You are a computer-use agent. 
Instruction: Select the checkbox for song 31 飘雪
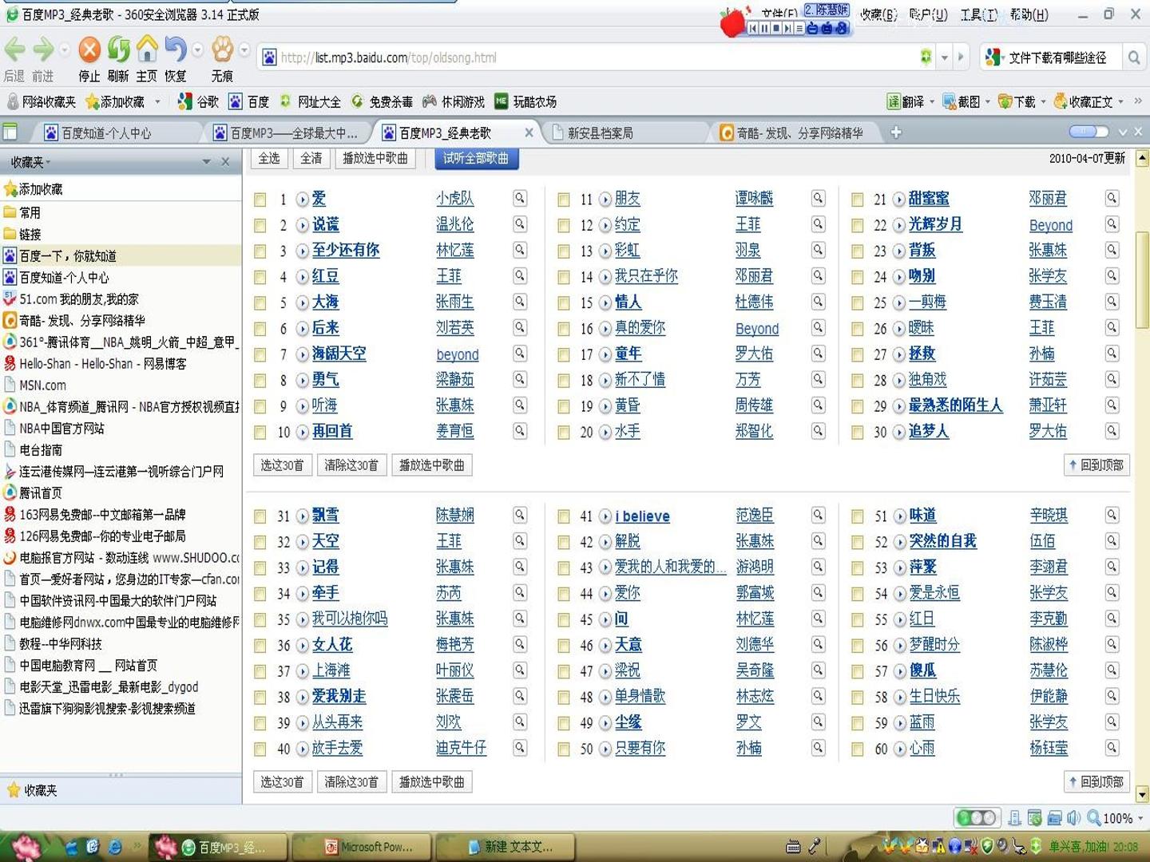260,517
